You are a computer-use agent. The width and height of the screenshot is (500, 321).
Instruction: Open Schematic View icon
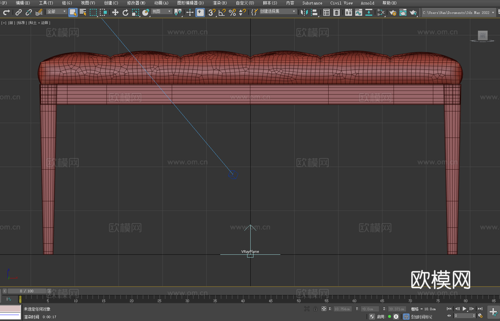tap(369, 12)
